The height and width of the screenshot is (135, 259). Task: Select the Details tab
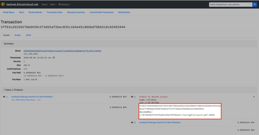(x=6, y=35)
